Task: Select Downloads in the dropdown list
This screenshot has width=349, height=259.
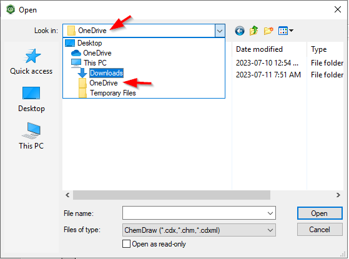Action: point(106,73)
